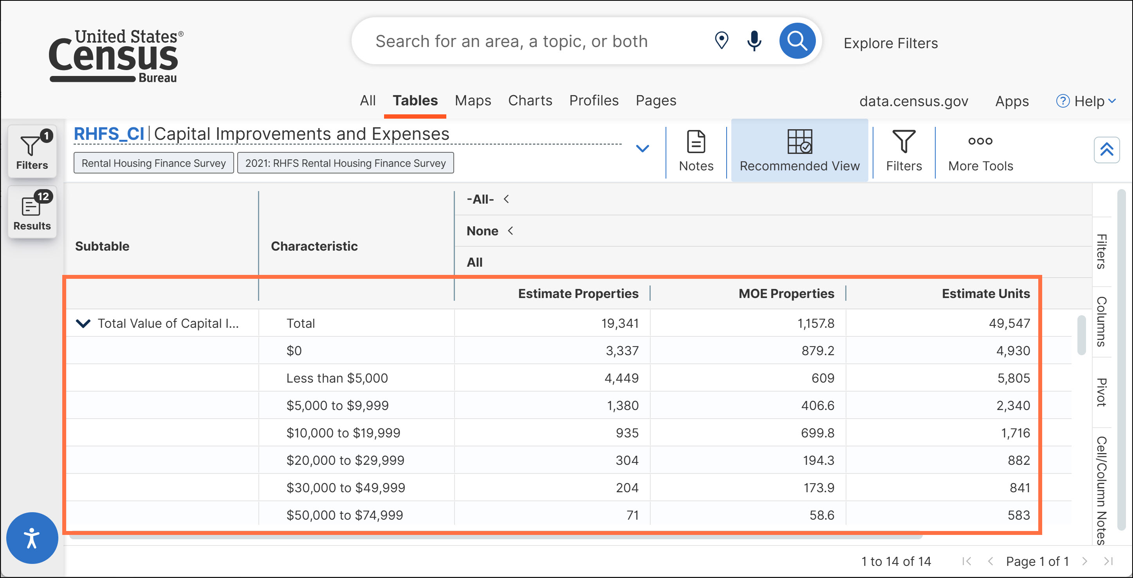Click the microphone voice search icon

pos(754,41)
